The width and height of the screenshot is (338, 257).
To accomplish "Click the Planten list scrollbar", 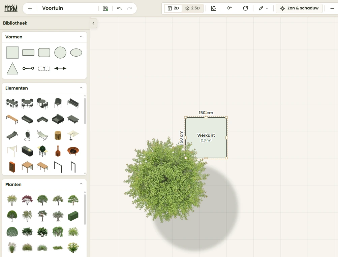I will click(x=85, y=210).
